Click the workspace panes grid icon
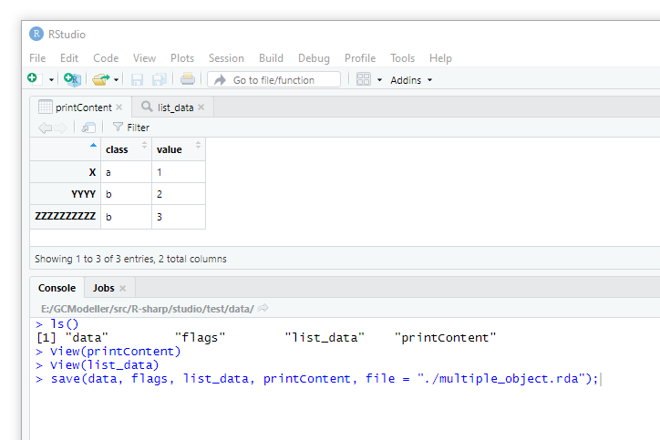The image size is (660, 440). (x=363, y=79)
